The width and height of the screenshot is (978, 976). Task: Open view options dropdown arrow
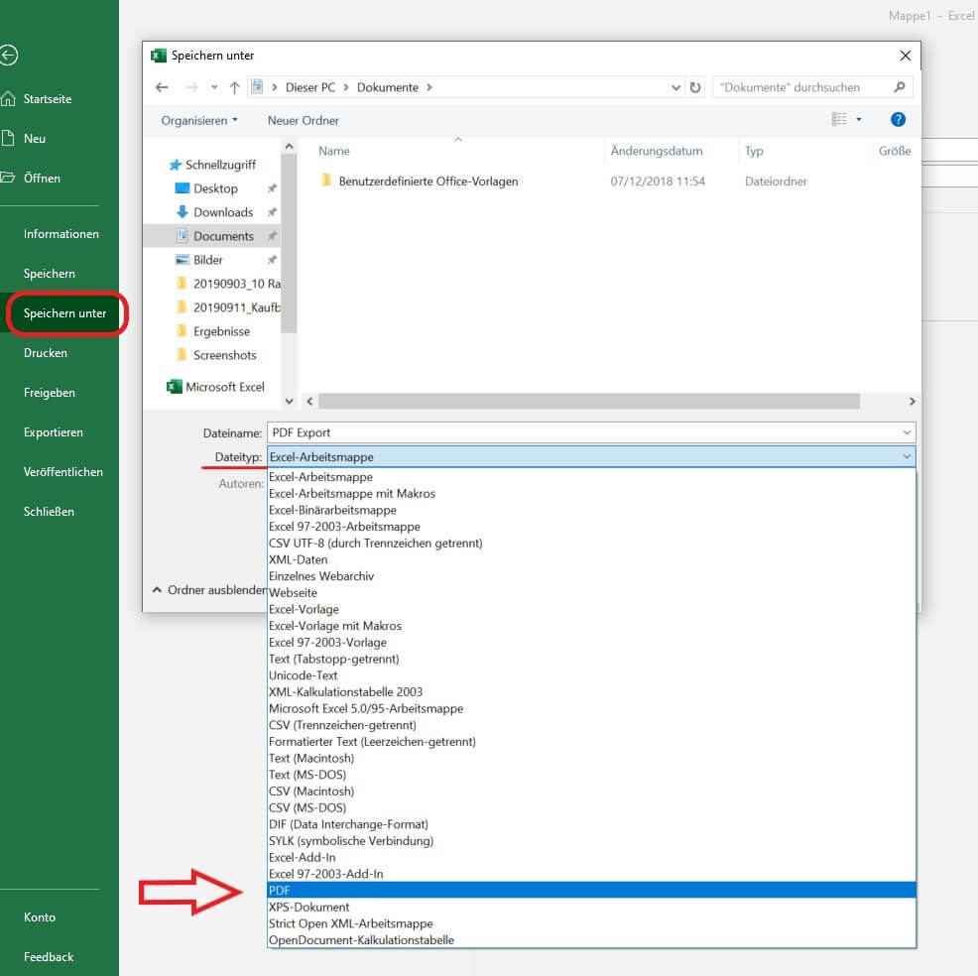(x=859, y=119)
